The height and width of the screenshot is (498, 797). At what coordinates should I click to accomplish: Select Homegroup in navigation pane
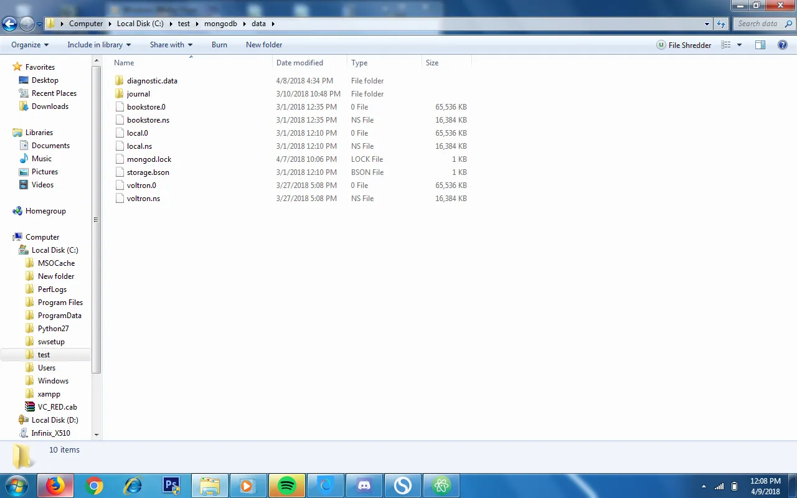click(x=45, y=211)
